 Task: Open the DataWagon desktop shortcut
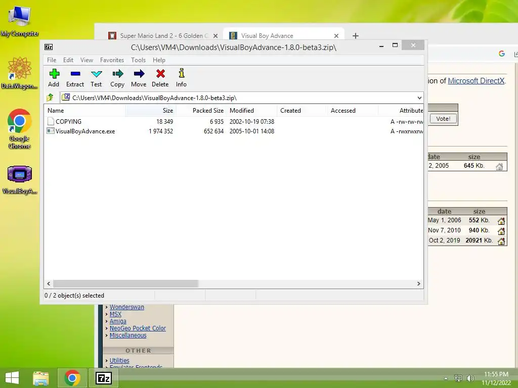(20, 73)
